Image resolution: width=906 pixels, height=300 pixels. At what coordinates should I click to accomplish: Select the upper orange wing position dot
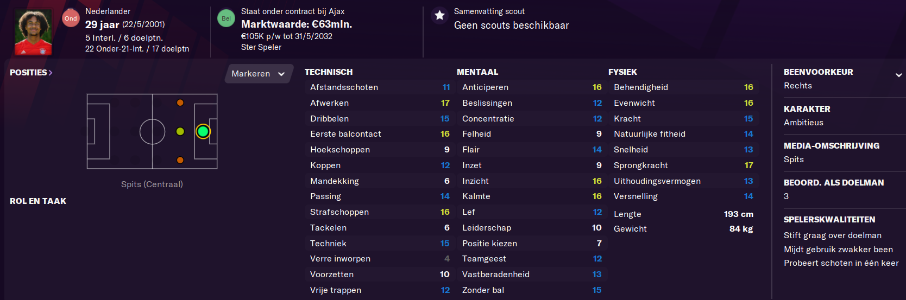(180, 103)
